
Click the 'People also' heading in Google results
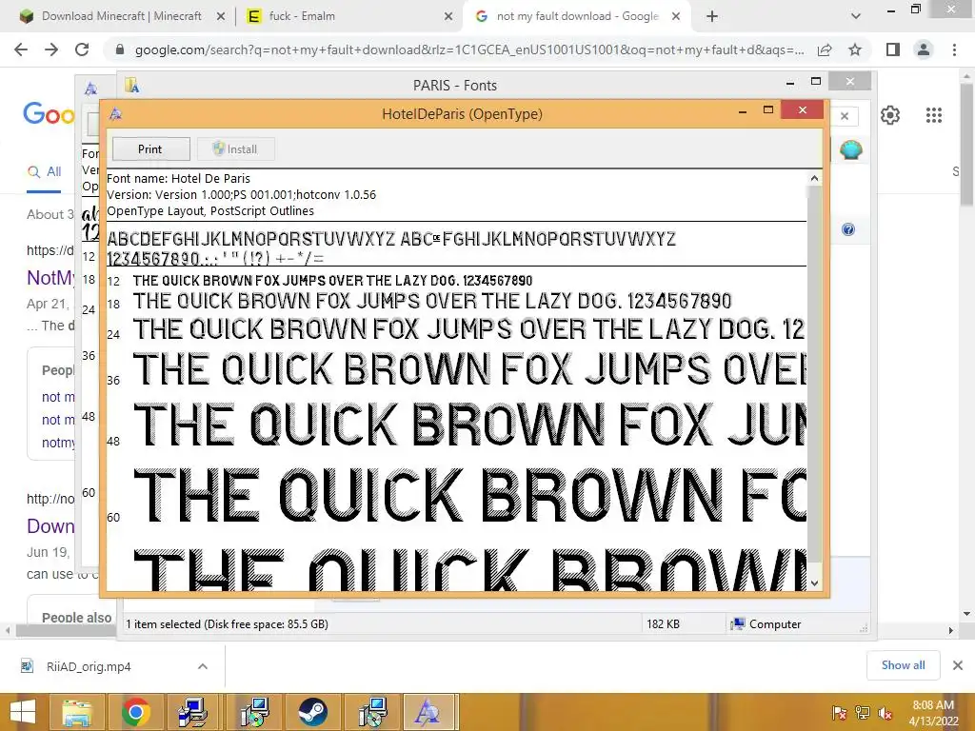(76, 617)
